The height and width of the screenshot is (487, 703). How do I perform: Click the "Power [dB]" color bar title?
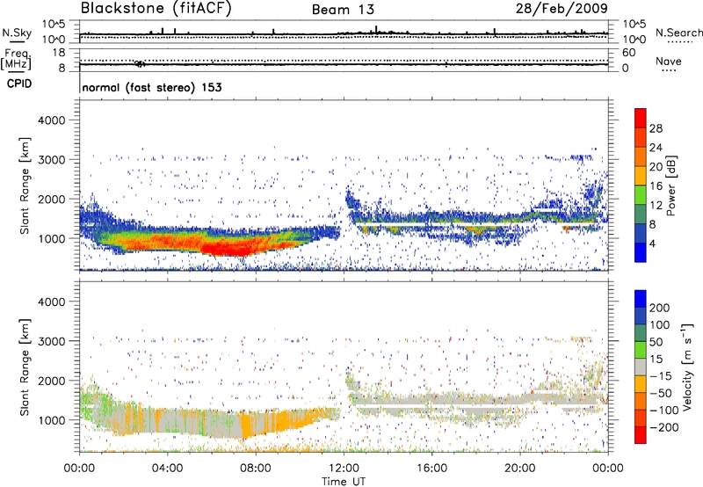point(671,185)
